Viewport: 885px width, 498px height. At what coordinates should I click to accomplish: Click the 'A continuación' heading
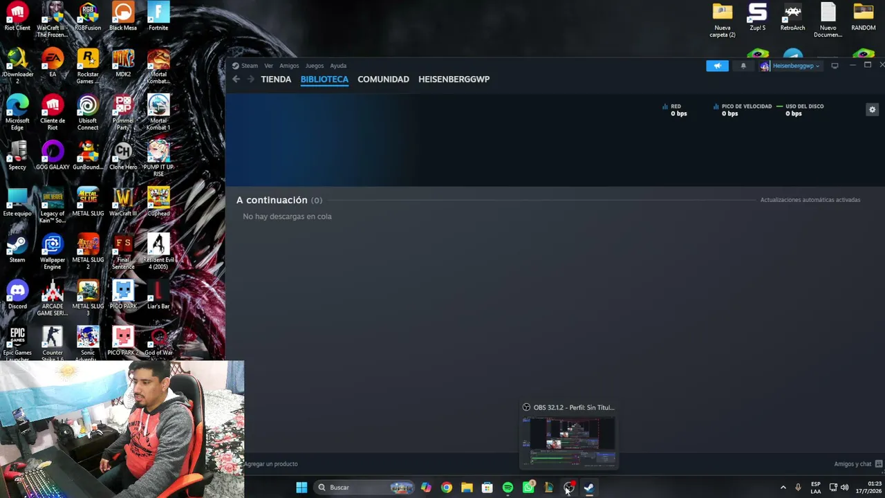pyautogui.click(x=272, y=200)
